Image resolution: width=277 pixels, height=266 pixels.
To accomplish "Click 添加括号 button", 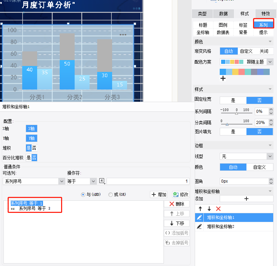I will (x=177, y=233).
